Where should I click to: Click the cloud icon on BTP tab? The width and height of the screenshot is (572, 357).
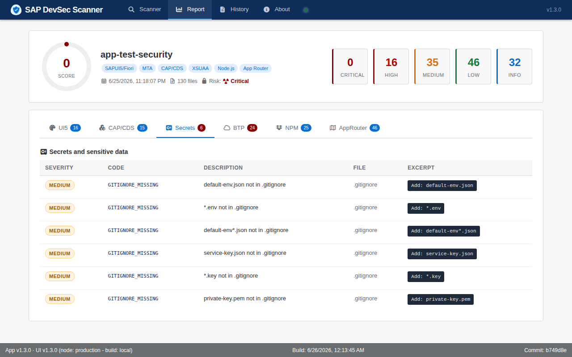pyautogui.click(x=227, y=128)
